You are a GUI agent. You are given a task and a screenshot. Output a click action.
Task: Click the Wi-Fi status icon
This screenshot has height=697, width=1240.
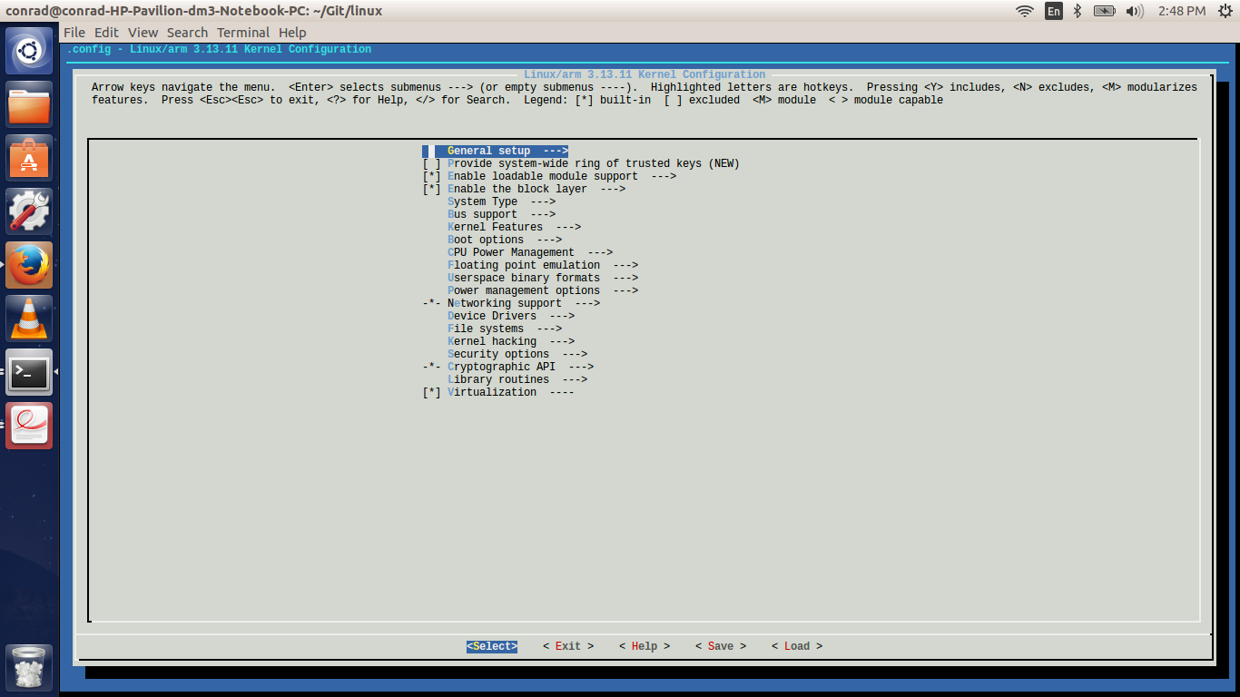pyautogui.click(x=1024, y=11)
